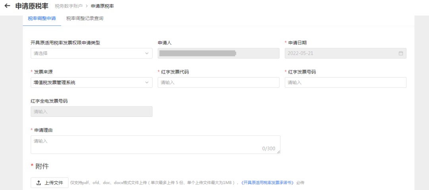Image resolution: width=429 pixels, height=190 pixels.
Task: Click the 申请原税率 breadcrumb item
Action: pos(102,6)
